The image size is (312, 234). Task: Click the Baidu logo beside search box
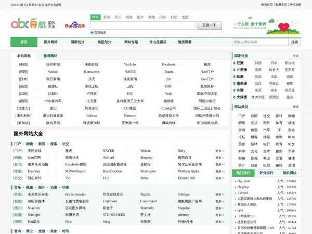coord(75,25)
